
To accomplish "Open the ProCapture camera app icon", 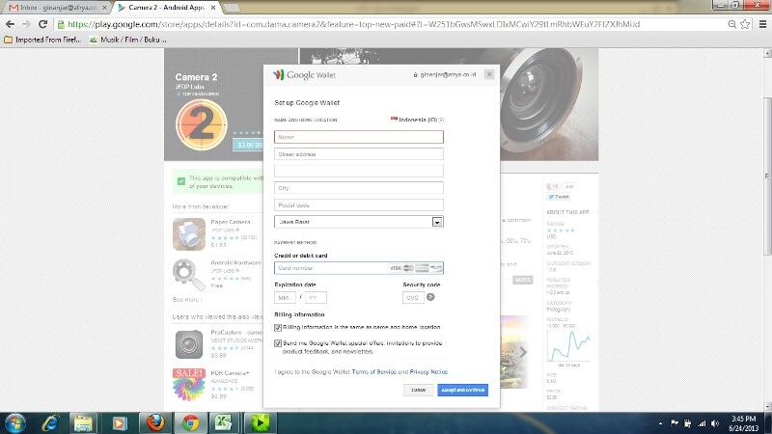I will [x=188, y=344].
